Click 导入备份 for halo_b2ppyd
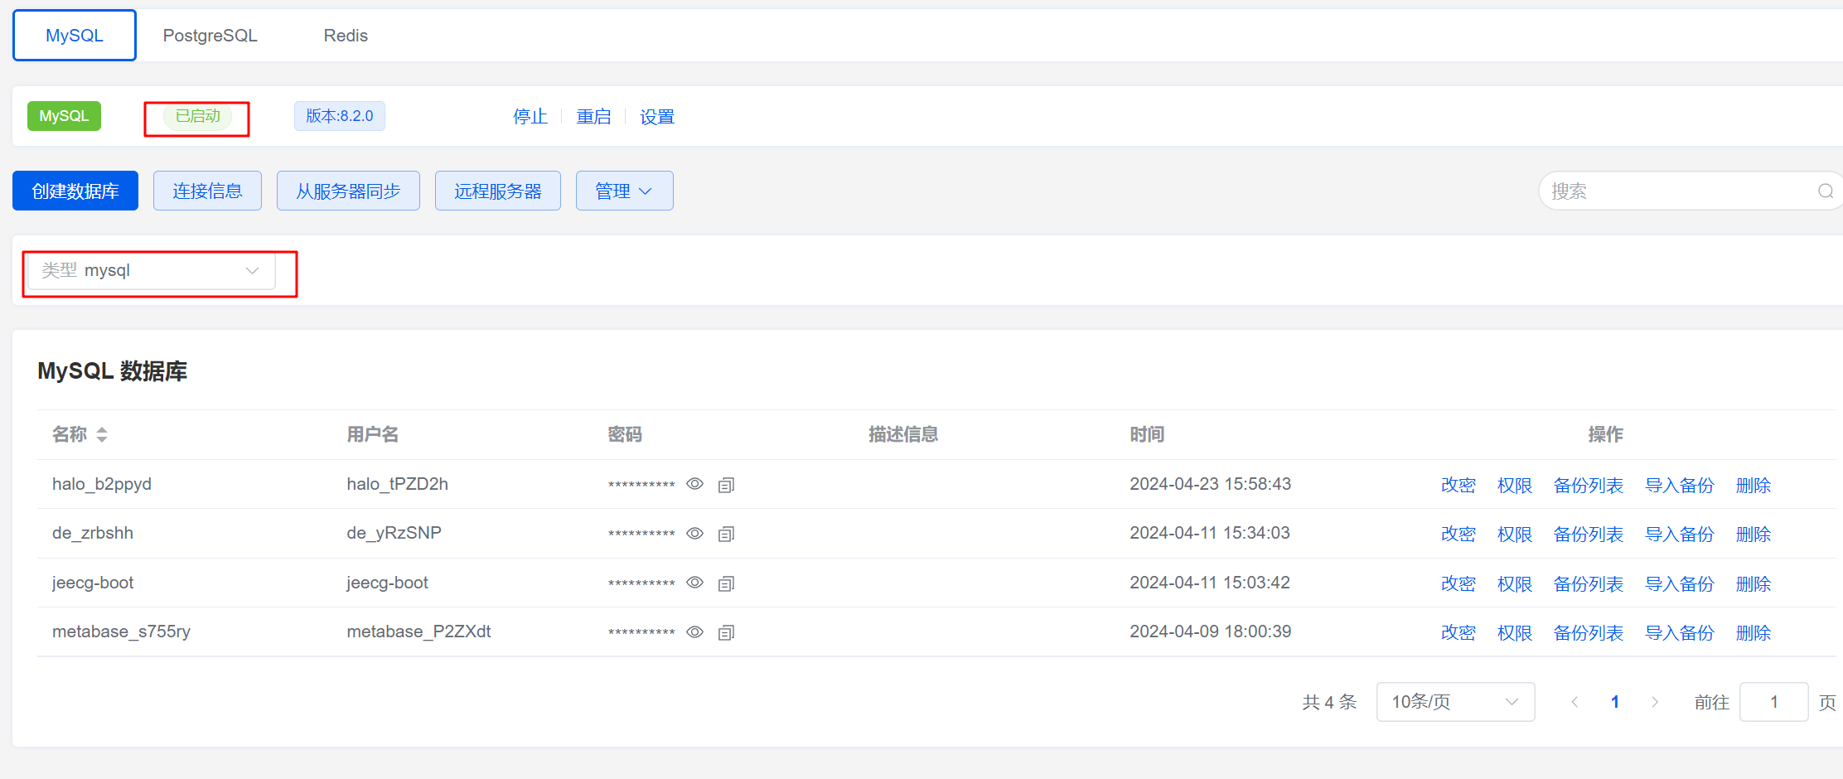 point(1680,486)
